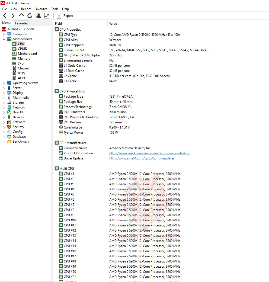Select the ACPI chip icon
Screen dimensions: 269x282
click(14, 78)
